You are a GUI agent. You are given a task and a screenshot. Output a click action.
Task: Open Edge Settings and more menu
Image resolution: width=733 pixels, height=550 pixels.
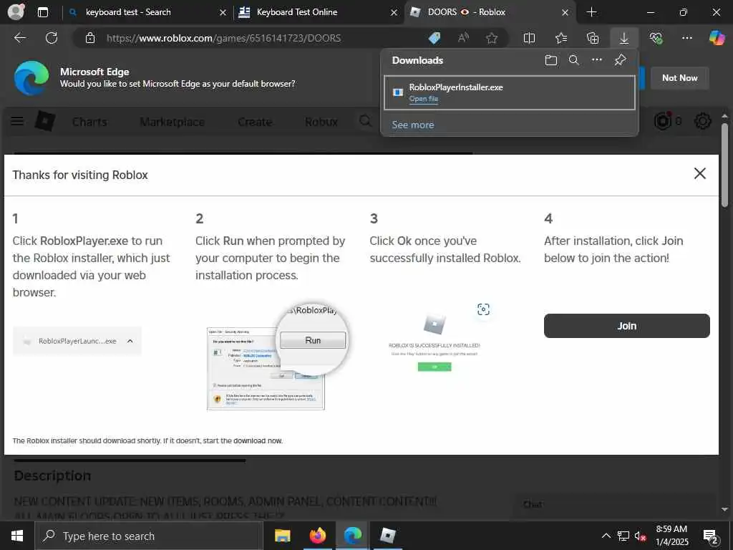687,38
